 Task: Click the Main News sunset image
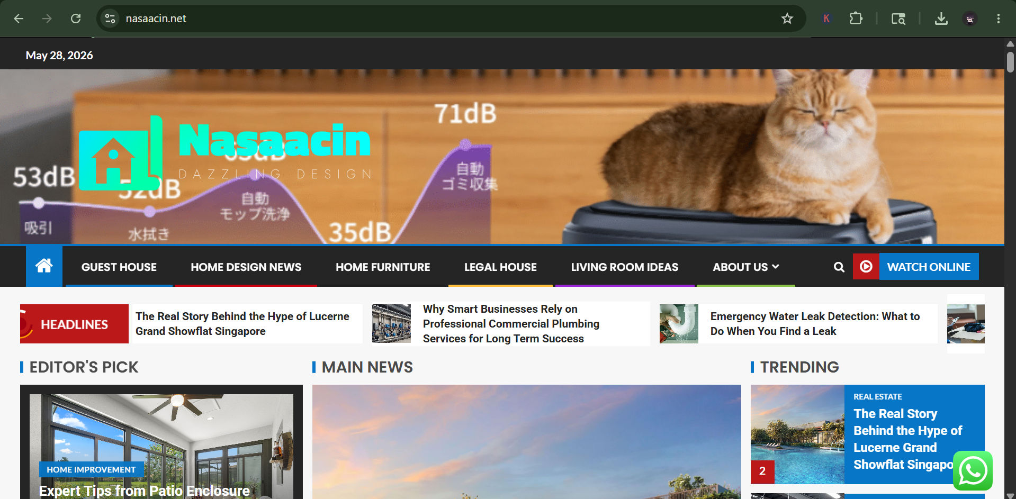click(x=526, y=442)
